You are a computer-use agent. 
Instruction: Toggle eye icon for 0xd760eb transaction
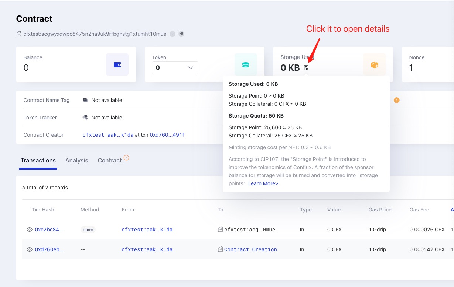click(x=30, y=249)
